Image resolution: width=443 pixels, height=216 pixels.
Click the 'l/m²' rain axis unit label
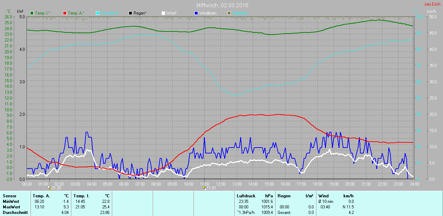(20, 11)
